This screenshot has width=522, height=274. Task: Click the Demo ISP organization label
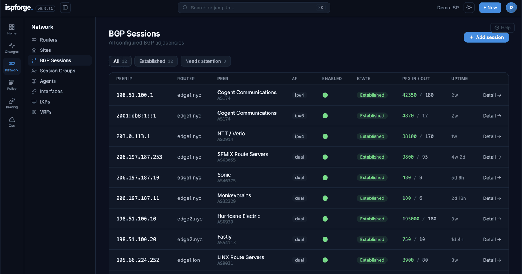(x=448, y=8)
